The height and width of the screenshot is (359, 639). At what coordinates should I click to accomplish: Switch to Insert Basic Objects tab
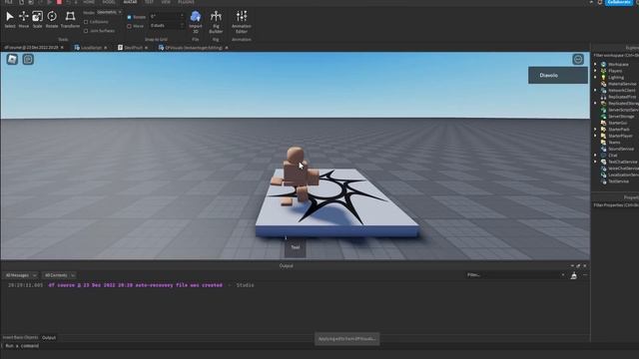[x=20, y=337]
